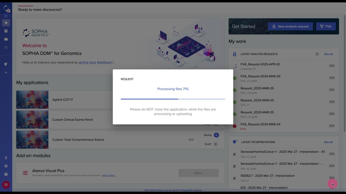Screen dimensions: 346x194
Task: See all latest analysis requests
Action: click(x=328, y=54)
